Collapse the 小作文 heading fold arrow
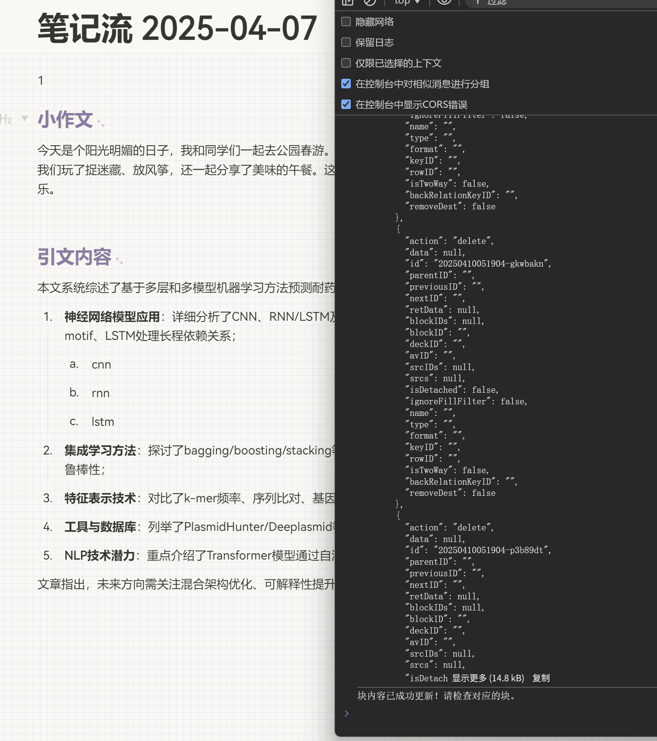This screenshot has height=741, width=657. coord(25,118)
